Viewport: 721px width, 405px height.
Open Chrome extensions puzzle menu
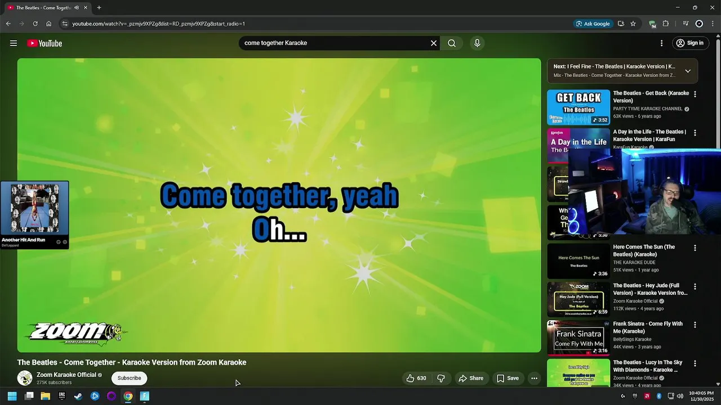click(x=666, y=24)
